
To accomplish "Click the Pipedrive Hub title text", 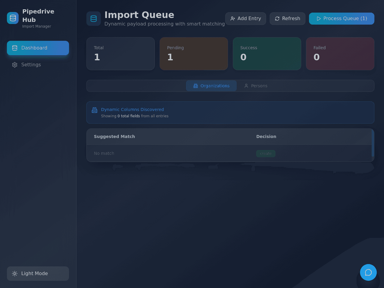I will tap(38, 16).
